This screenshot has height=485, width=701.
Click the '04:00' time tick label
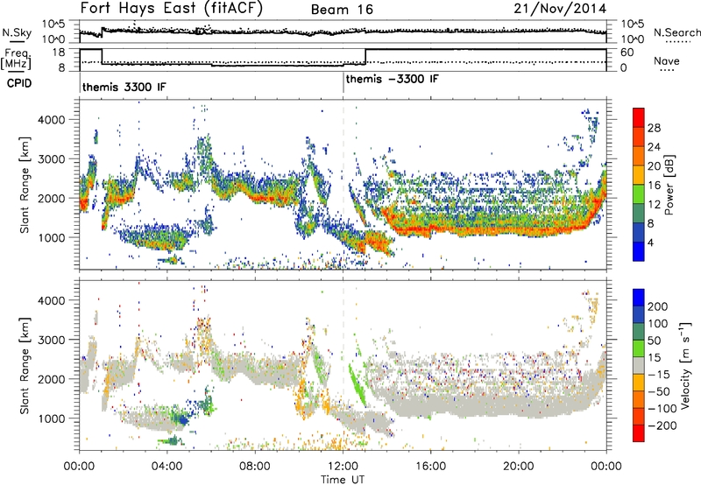tap(166, 467)
